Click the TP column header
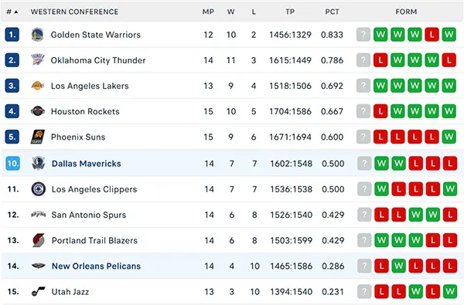 290,12
